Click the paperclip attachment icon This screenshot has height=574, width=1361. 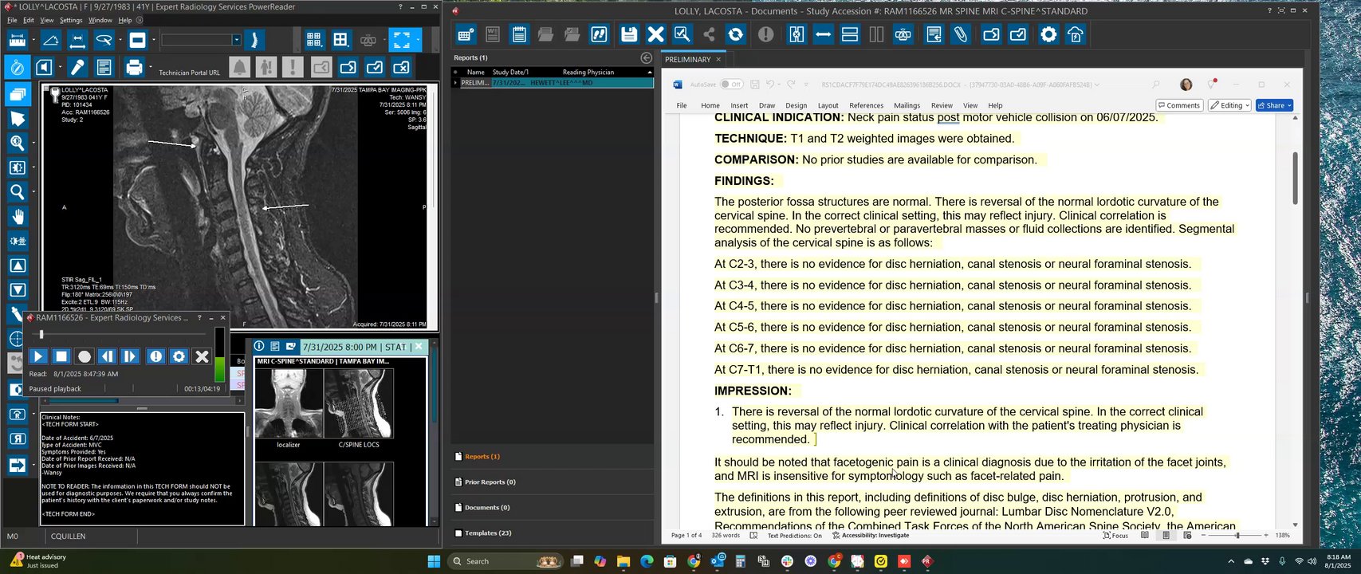click(x=961, y=34)
